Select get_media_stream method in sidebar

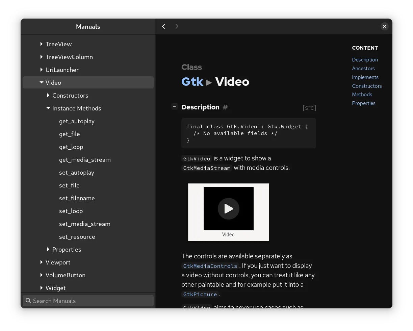pos(85,160)
